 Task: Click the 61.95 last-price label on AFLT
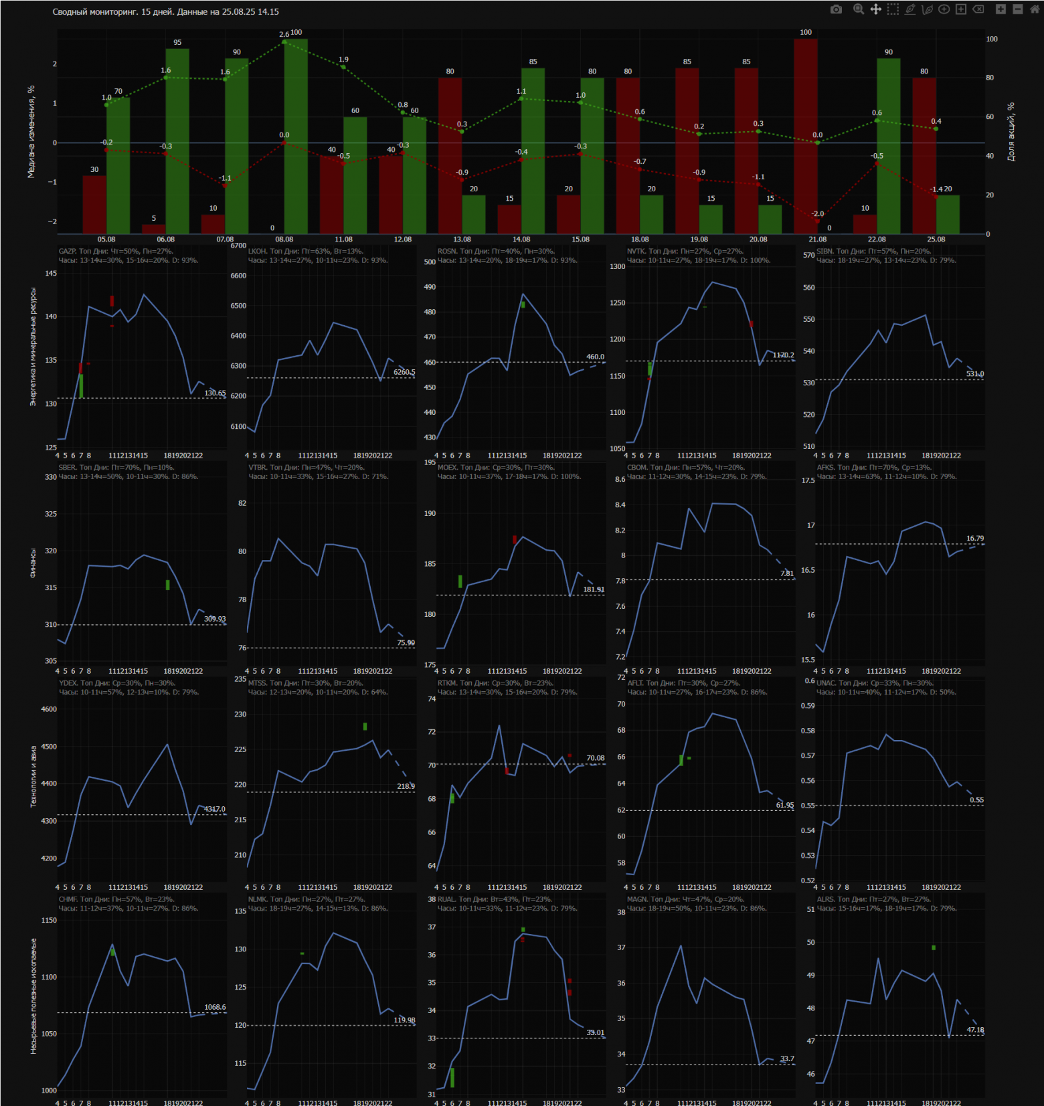pos(785,805)
